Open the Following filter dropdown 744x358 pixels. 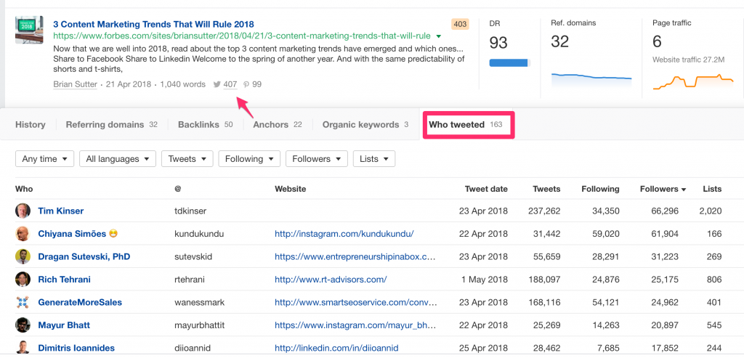coord(249,159)
